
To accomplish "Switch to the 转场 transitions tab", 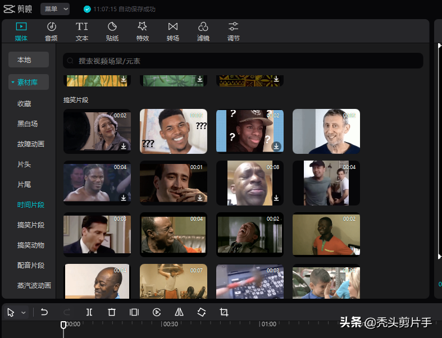I will point(173,31).
